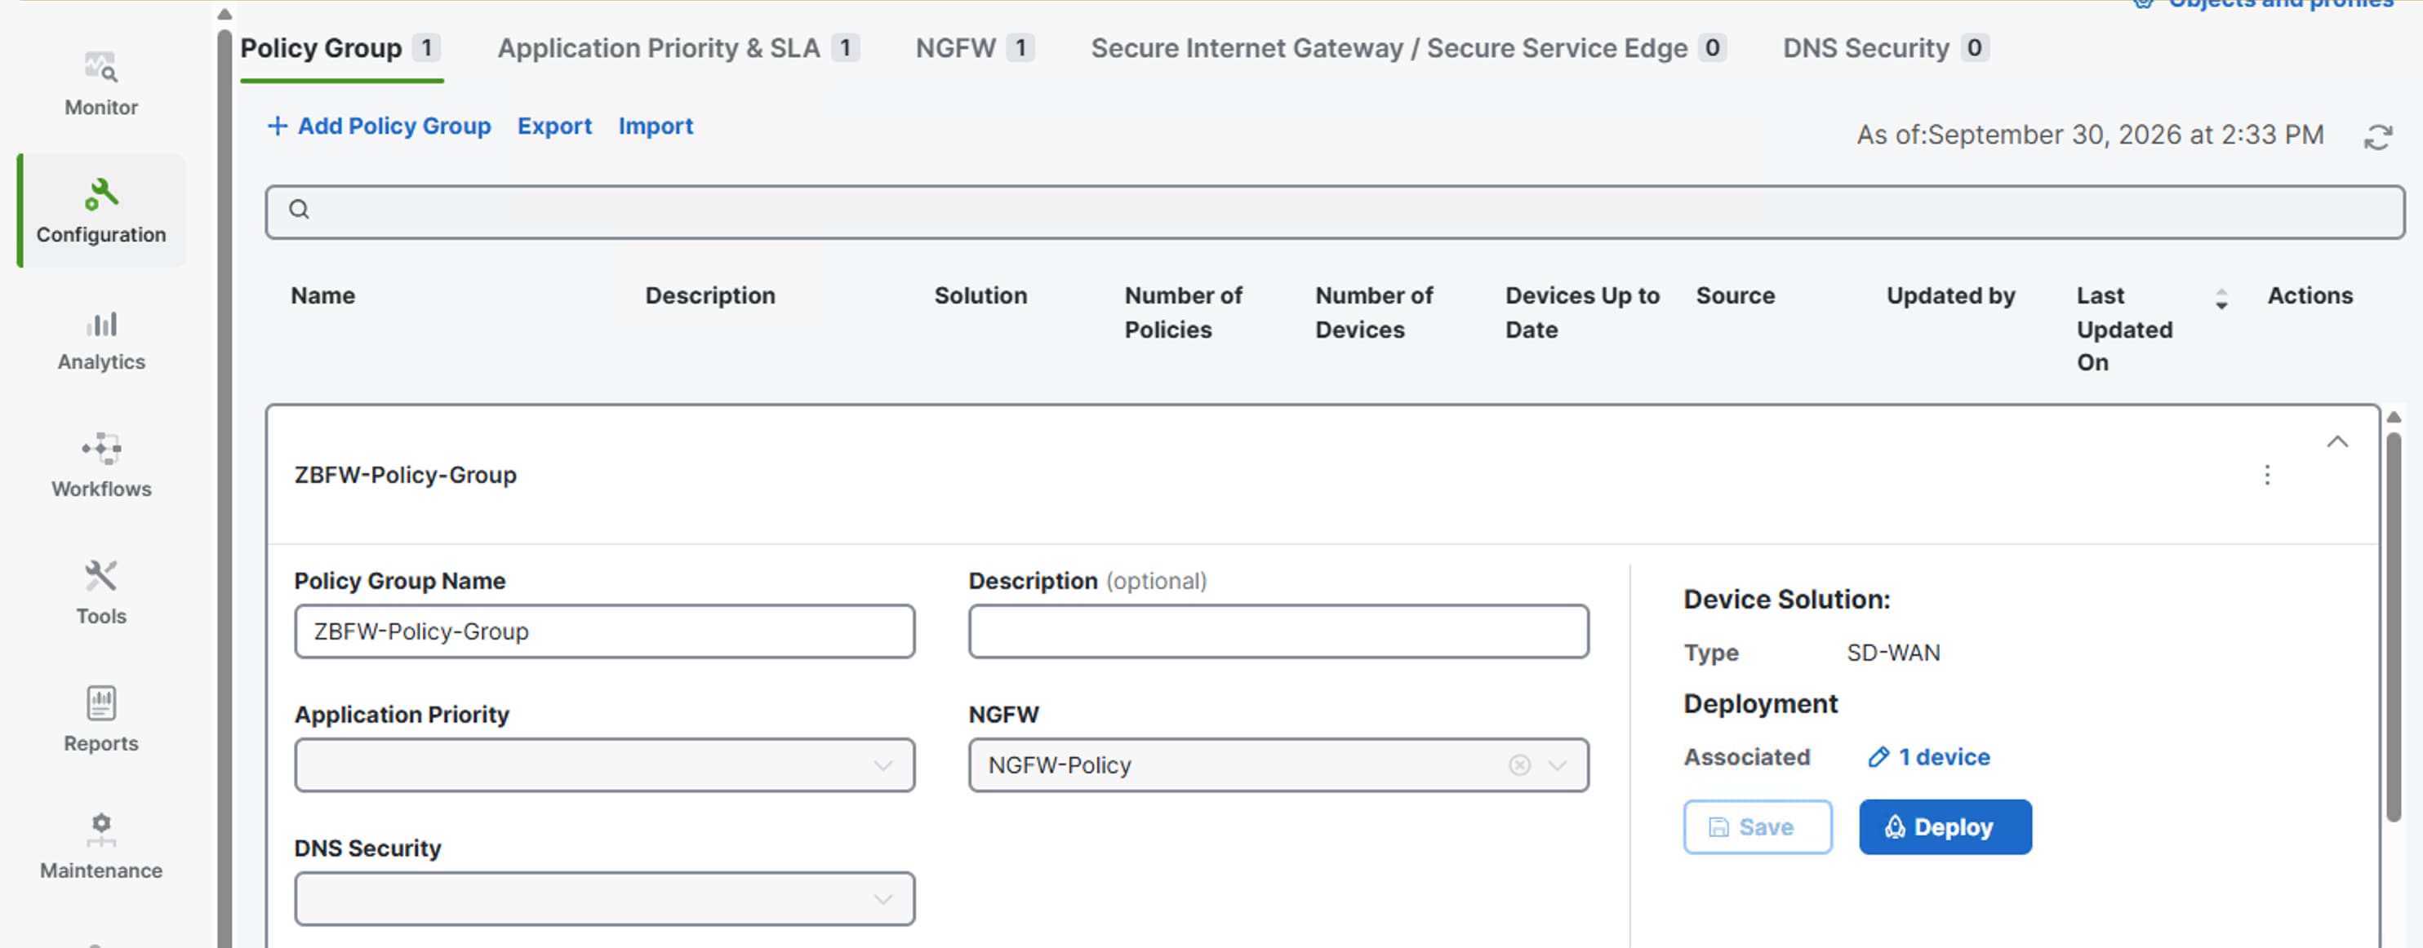Image resolution: width=2423 pixels, height=948 pixels.
Task: Open Maintenance from the sidebar
Action: (x=100, y=848)
